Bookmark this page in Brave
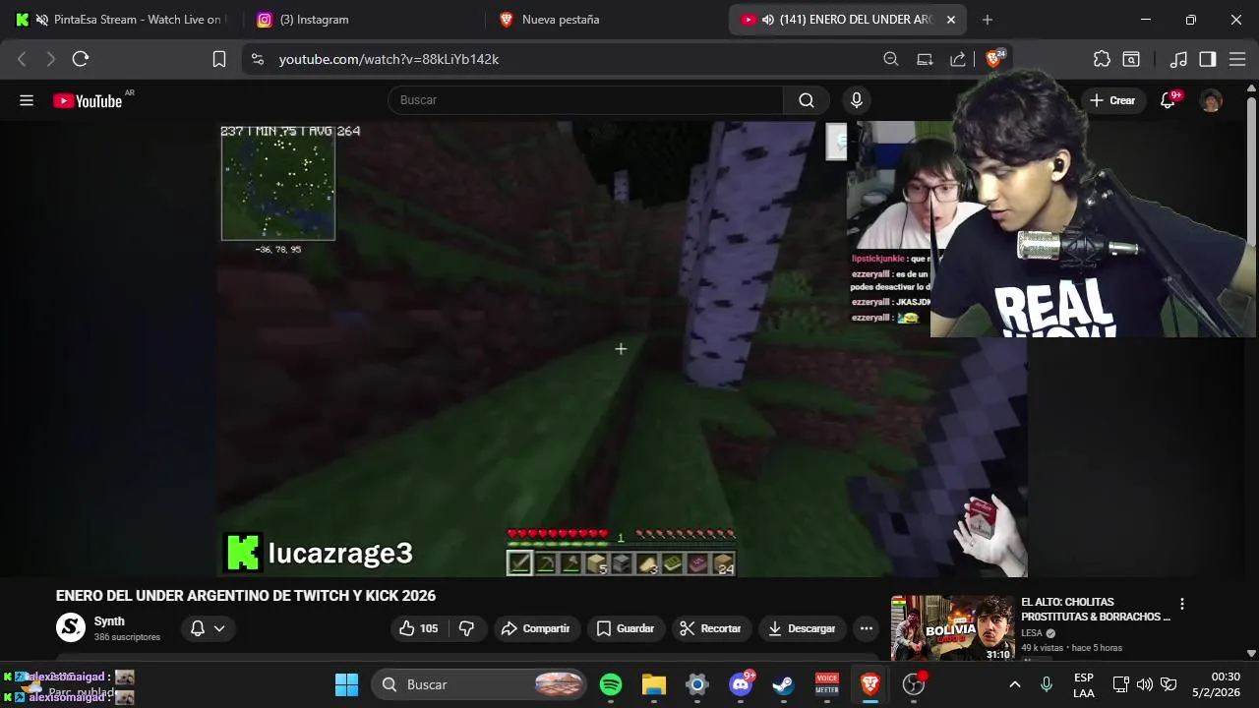Image resolution: width=1259 pixels, height=708 pixels. point(219,59)
